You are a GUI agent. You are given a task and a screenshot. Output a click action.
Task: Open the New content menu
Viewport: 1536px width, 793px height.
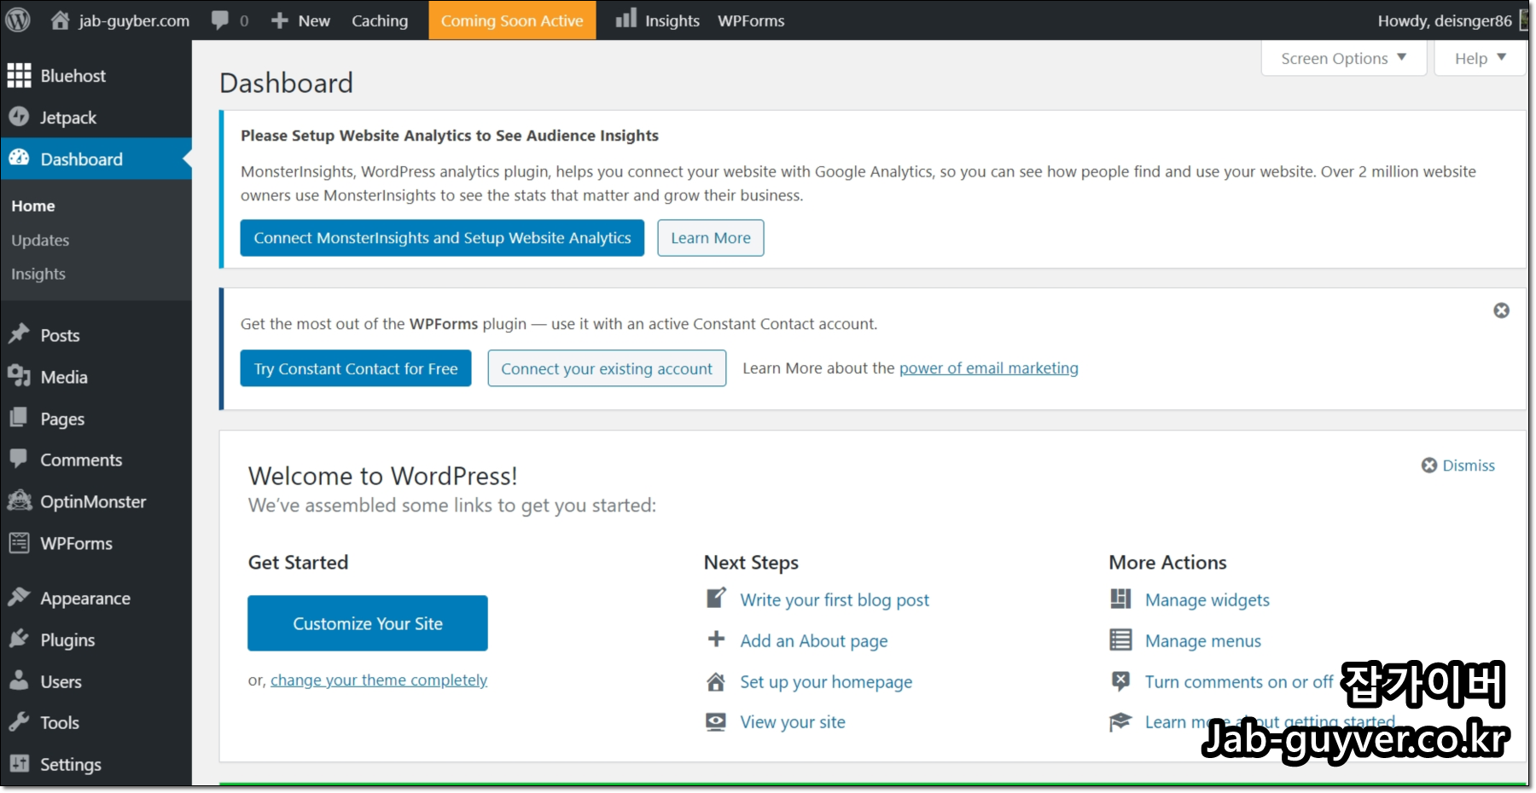[300, 20]
